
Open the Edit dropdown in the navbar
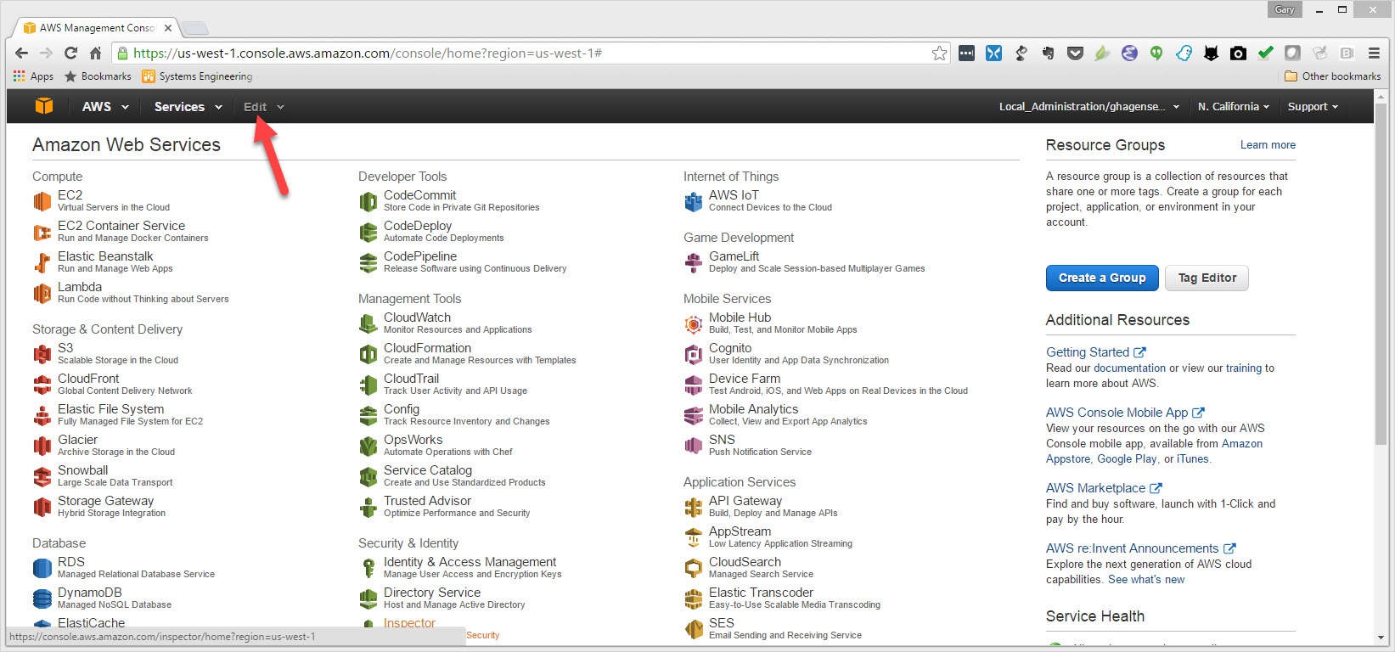point(263,106)
